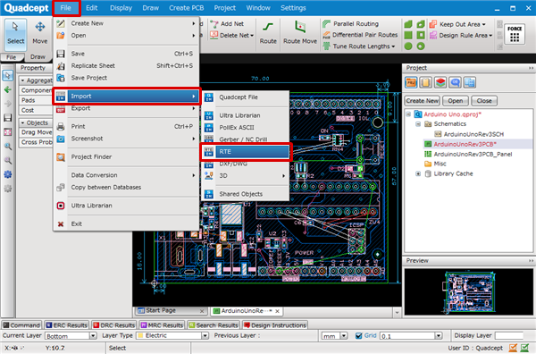This screenshot has width=536, height=354.
Task: Click Design Rule Area tool
Action: click(461, 35)
